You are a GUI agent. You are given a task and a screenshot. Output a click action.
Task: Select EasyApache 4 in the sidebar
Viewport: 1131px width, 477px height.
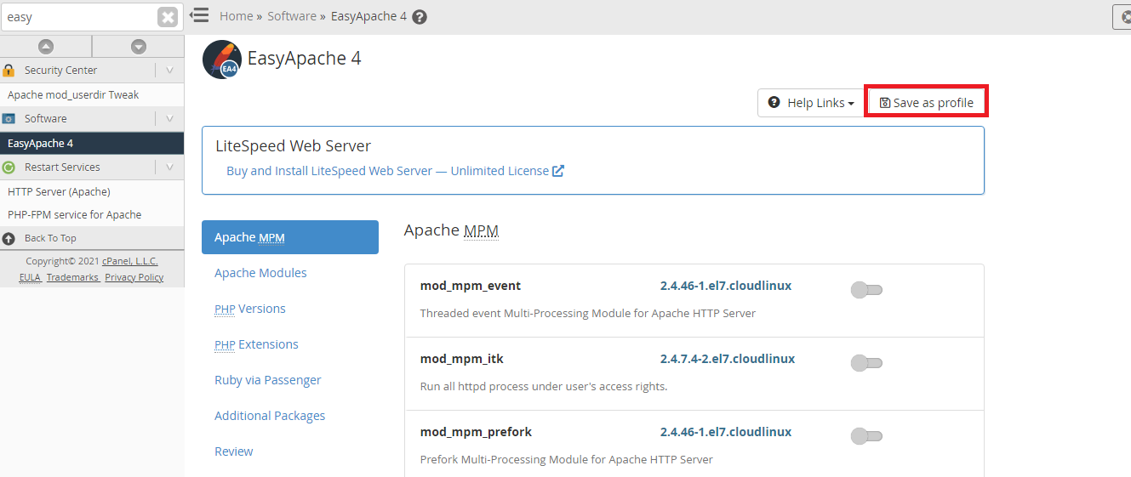[92, 144]
